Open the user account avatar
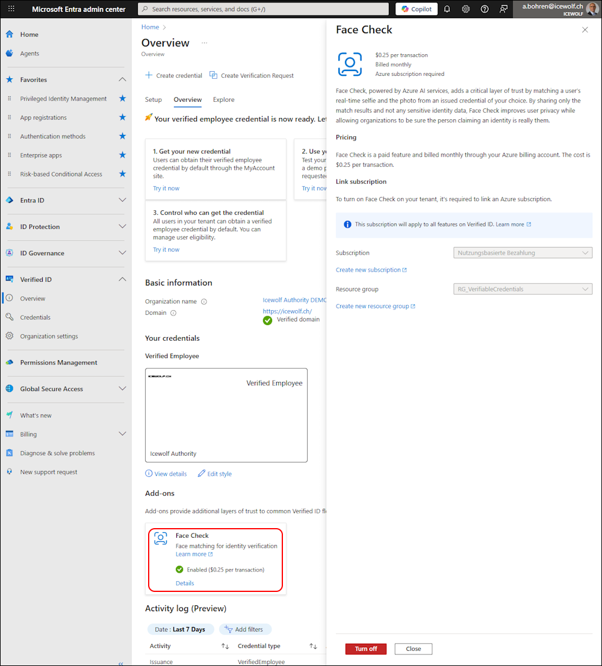 tap(592, 9)
